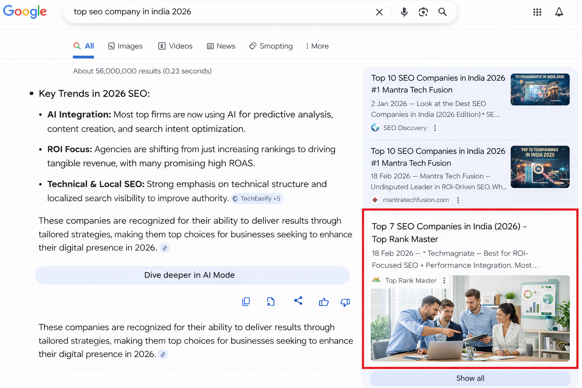582x388 pixels.
Task: Copy the AI overview text
Action: [x=246, y=302]
